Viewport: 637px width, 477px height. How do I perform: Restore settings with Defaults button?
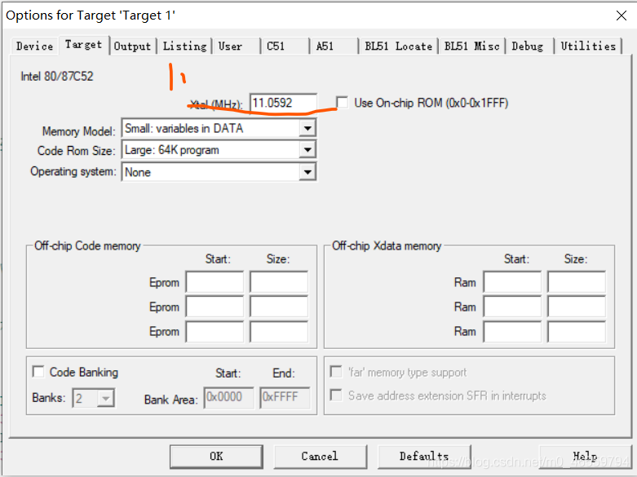(x=424, y=457)
